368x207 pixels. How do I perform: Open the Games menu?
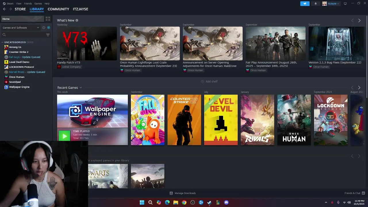(x=38, y=3)
